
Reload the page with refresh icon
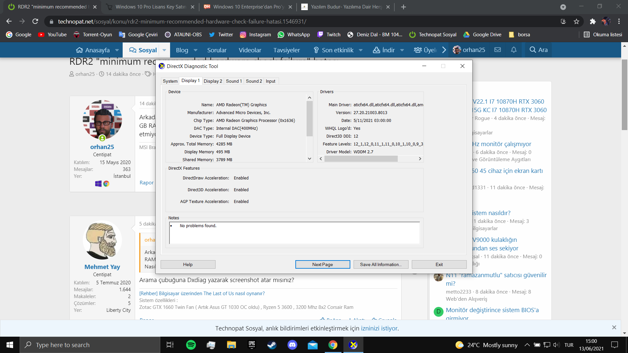[x=35, y=22]
